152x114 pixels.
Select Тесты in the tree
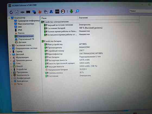(x=20, y=84)
